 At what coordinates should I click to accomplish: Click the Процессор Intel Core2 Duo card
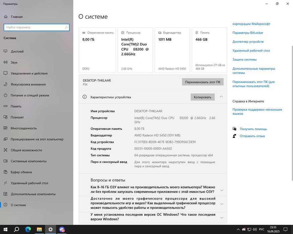tap(135, 50)
